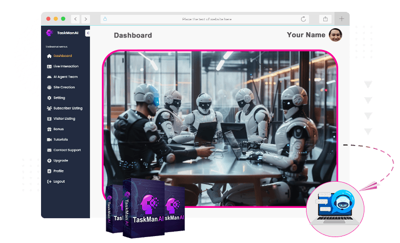Select Visitor Listing in sidebar

pyautogui.click(x=65, y=119)
